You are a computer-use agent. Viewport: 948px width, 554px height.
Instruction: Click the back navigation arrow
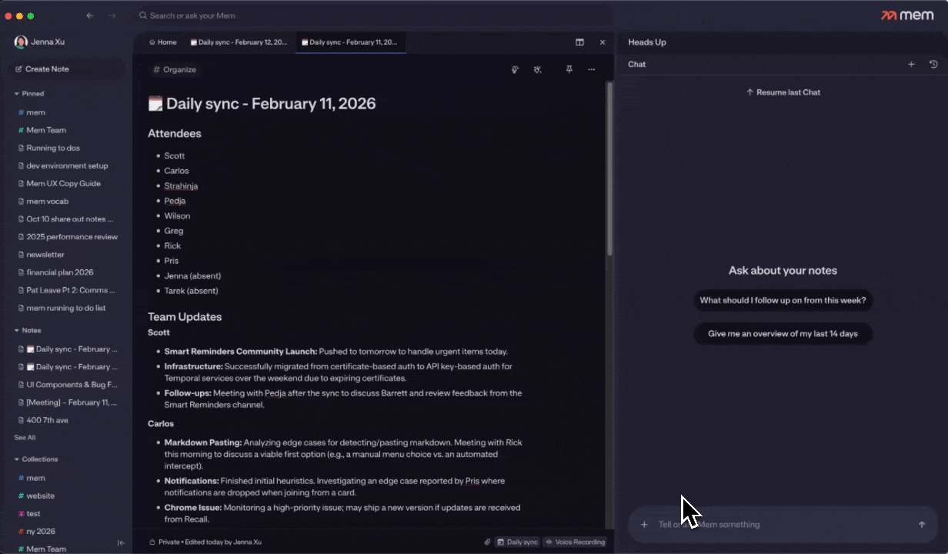(x=90, y=15)
